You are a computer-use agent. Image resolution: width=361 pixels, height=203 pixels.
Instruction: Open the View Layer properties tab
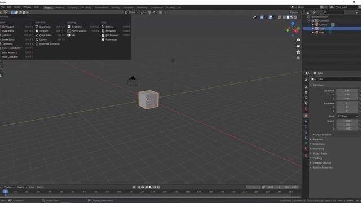(x=306, y=98)
